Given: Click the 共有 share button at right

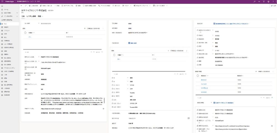Looking at the screenshot, I should (274, 6).
